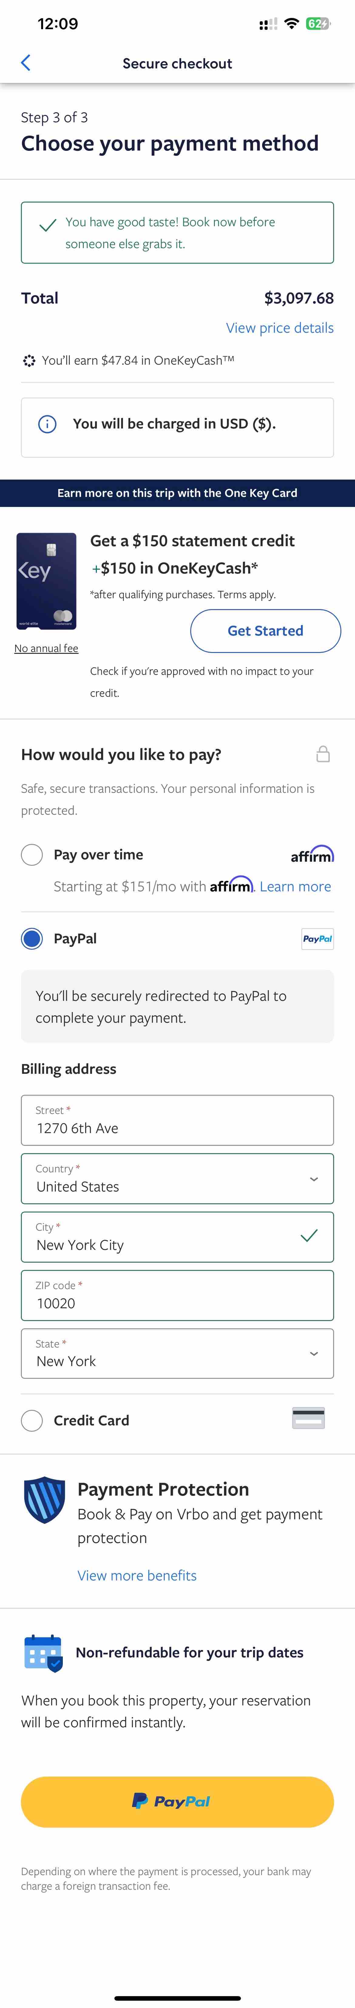The width and height of the screenshot is (355, 2008).
Task: Select the Pay over time radio button
Action: (32, 854)
